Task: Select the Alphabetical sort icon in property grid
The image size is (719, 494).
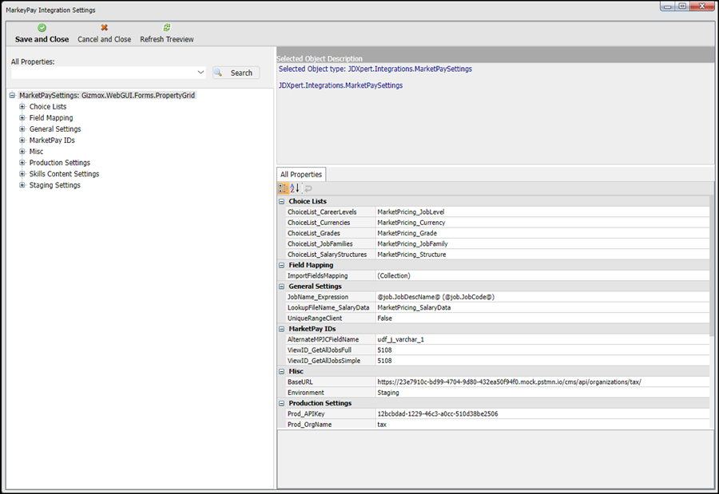Action: tap(294, 188)
